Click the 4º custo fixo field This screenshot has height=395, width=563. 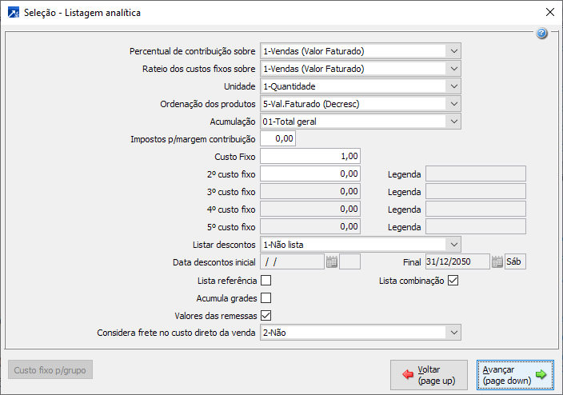pos(310,209)
